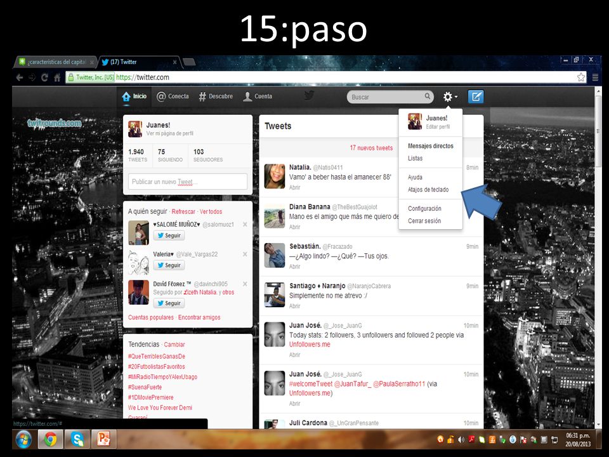Click the Twitter bird logo in navbar
Screen dimensions: 609x457
(x=309, y=95)
